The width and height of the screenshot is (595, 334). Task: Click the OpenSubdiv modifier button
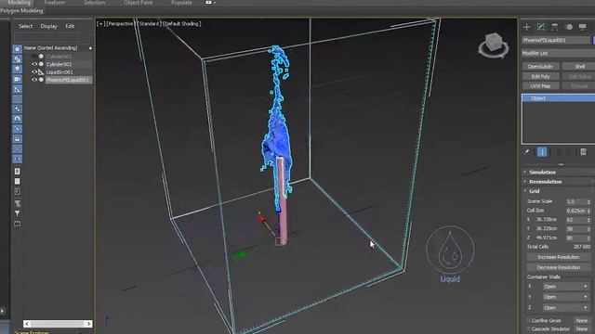pyautogui.click(x=540, y=67)
